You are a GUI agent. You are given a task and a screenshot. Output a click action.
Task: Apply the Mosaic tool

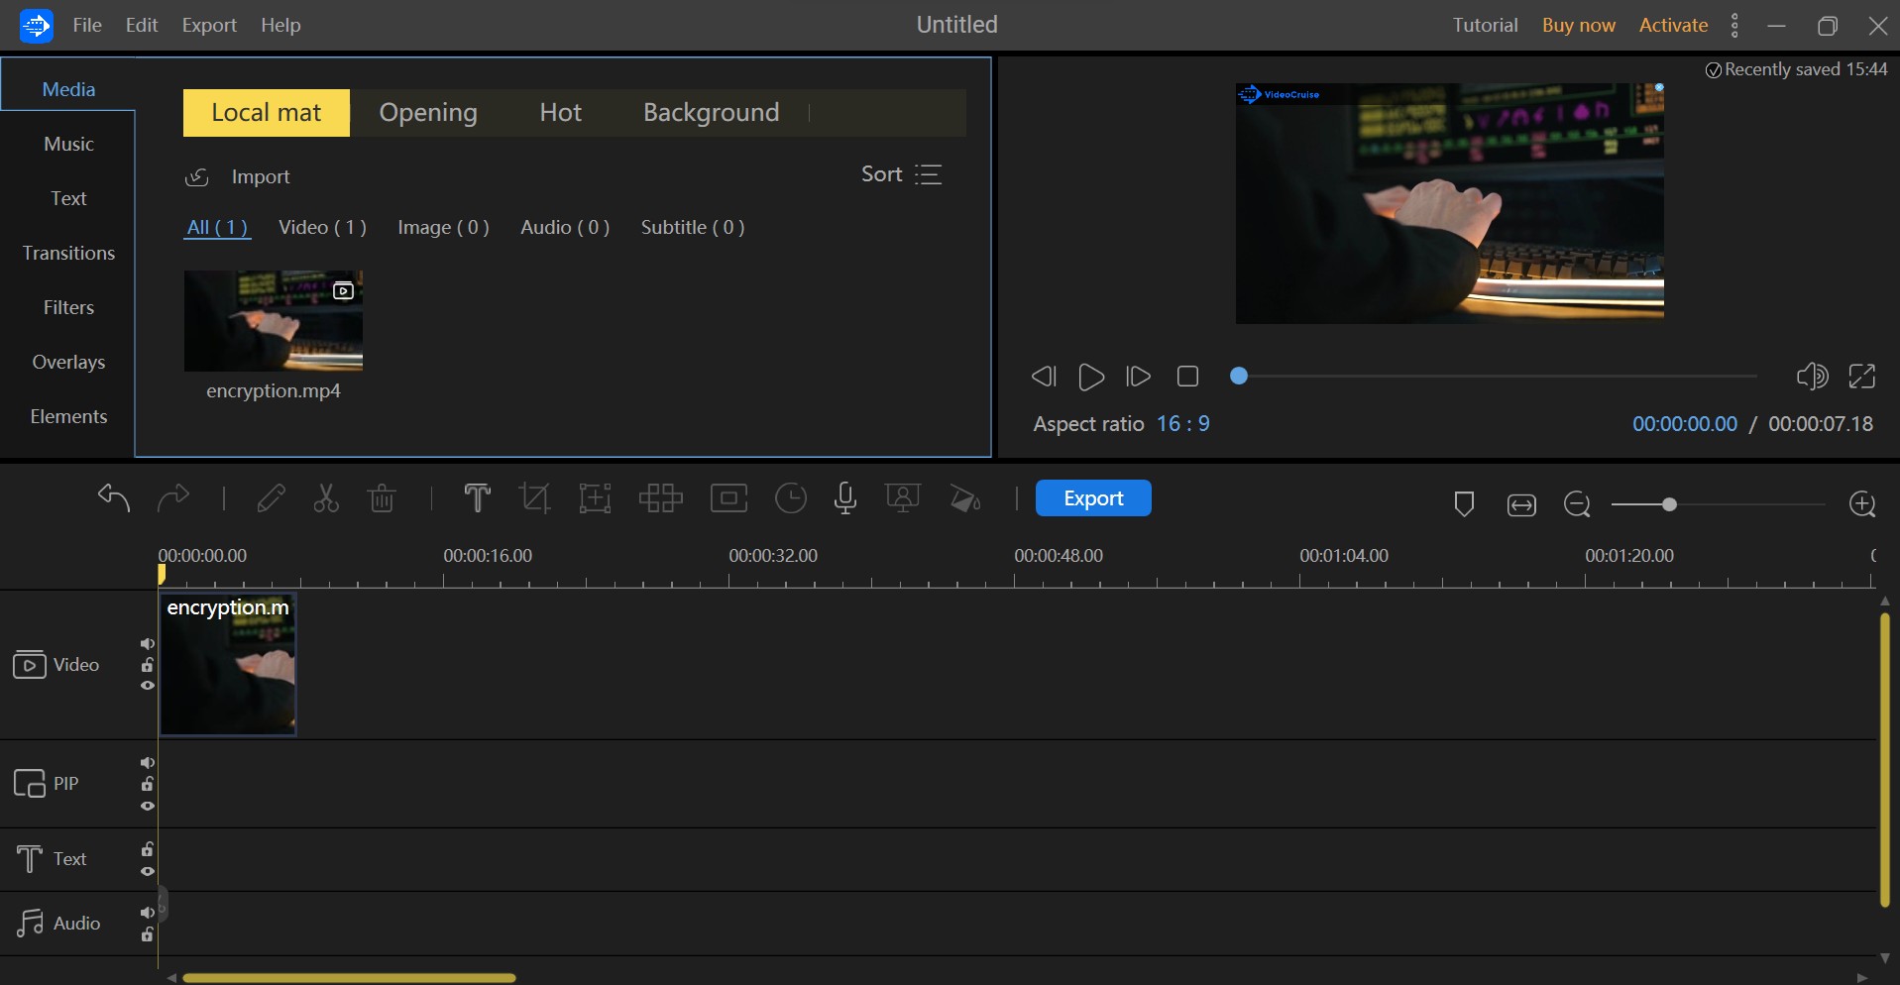pos(661,497)
